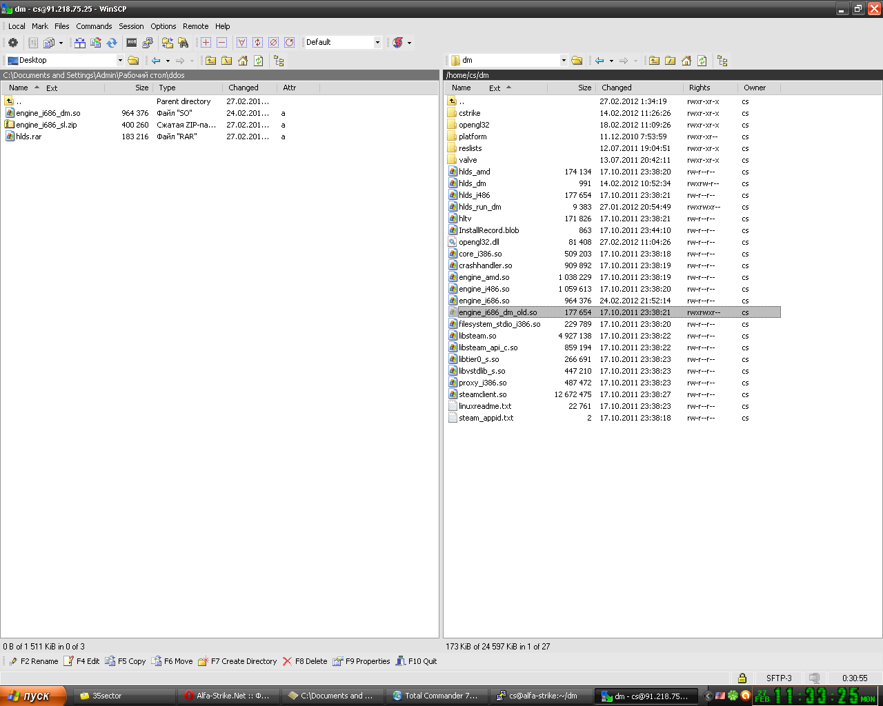Go back in local panel history
Screen dimensions: 883x706
coord(156,61)
